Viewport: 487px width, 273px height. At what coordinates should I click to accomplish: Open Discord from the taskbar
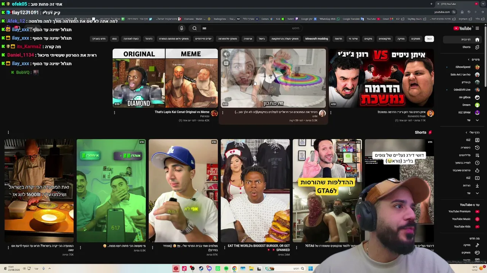point(209,268)
